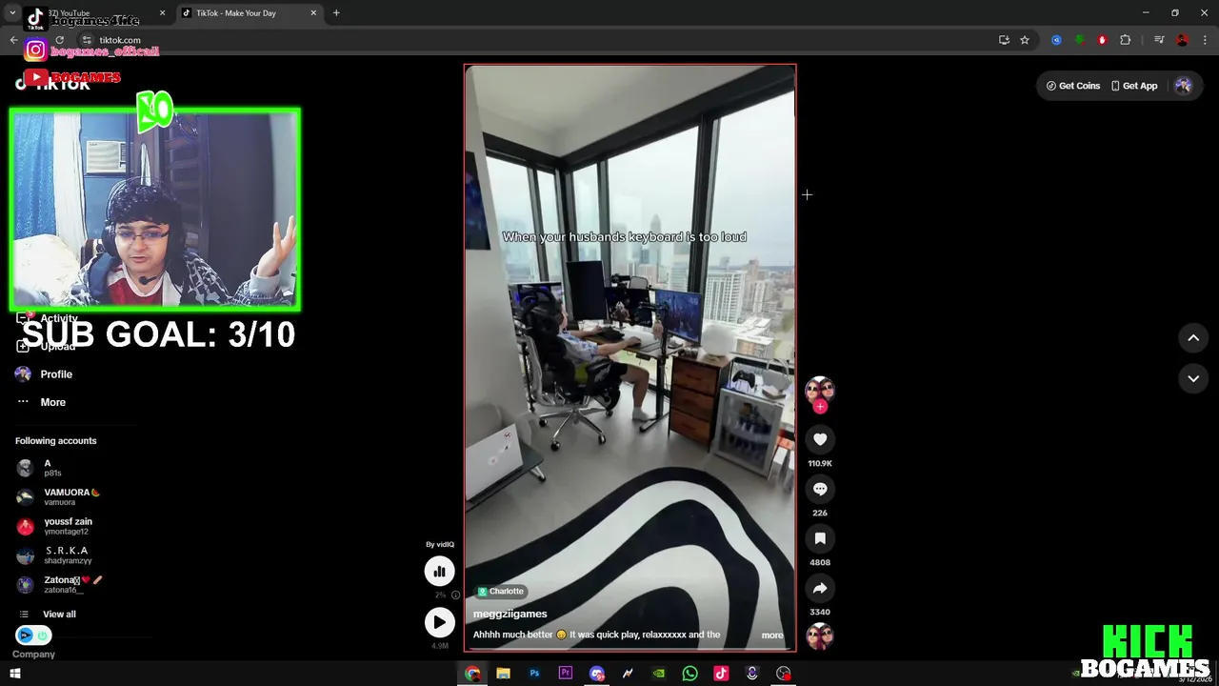1219x686 pixels.
Task: Expand the caption with more
Action: point(772,636)
